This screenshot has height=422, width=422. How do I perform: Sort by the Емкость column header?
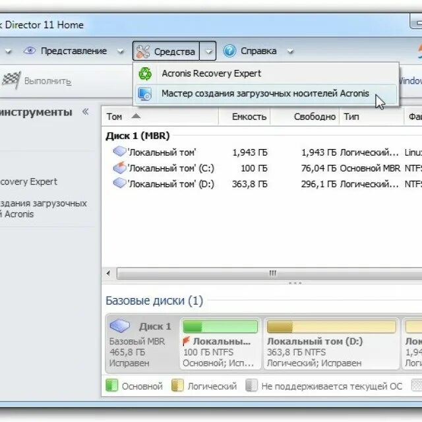click(x=245, y=117)
